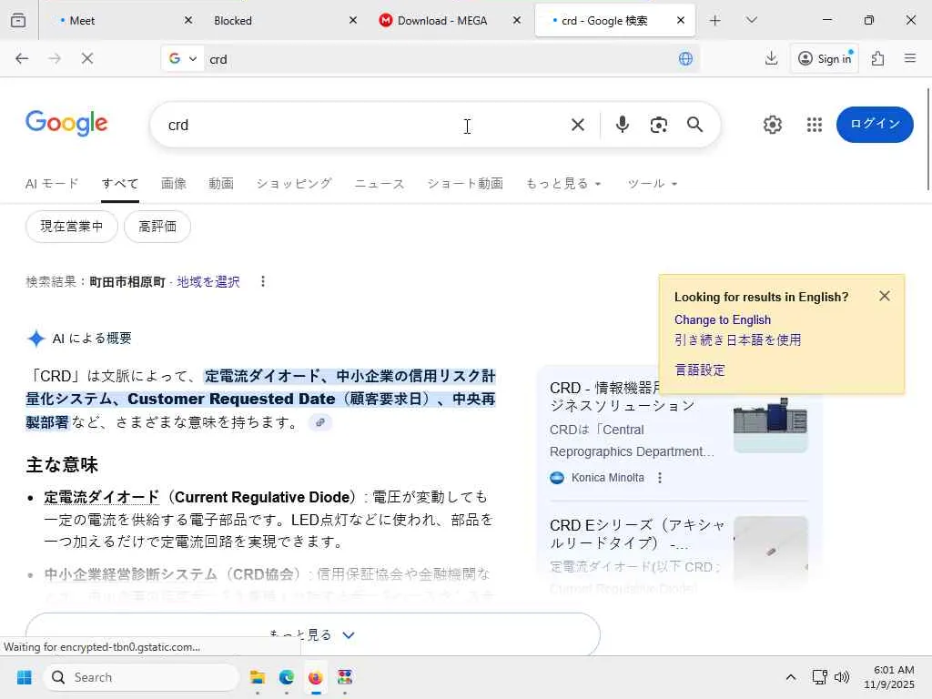The height and width of the screenshot is (699, 932).
Task: Click the 地域を選択 link
Action: point(208,282)
